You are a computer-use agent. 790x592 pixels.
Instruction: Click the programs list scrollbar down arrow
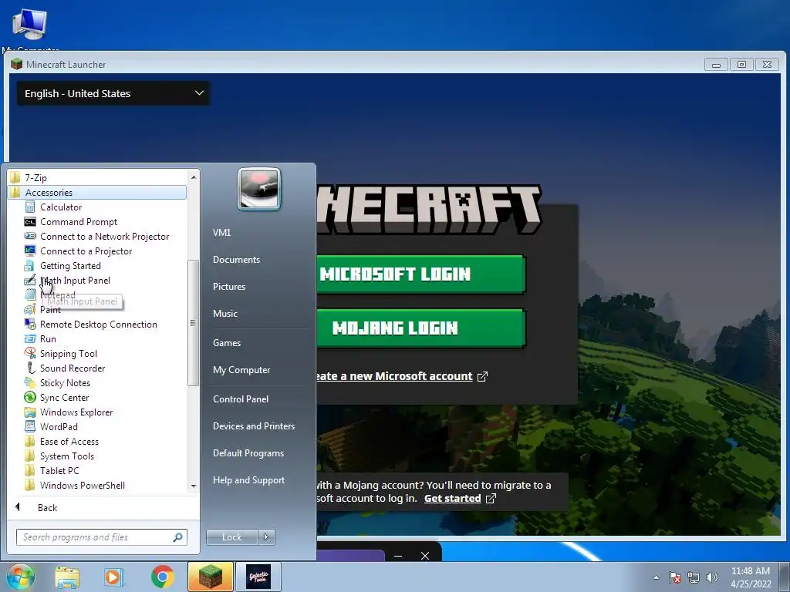pyautogui.click(x=194, y=486)
